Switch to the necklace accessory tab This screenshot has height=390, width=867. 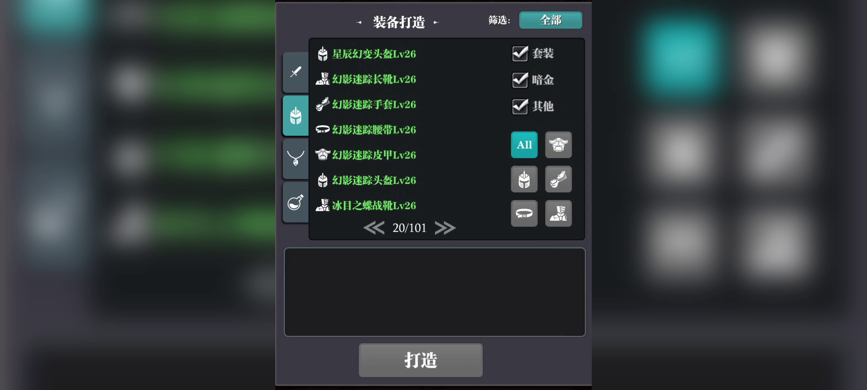point(296,159)
